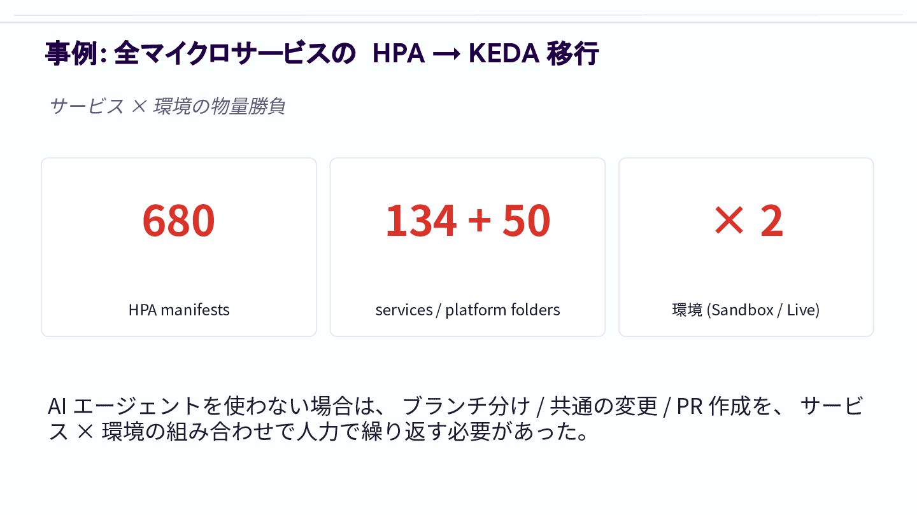
Task: Click the red number 680
Action: [178, 221]
